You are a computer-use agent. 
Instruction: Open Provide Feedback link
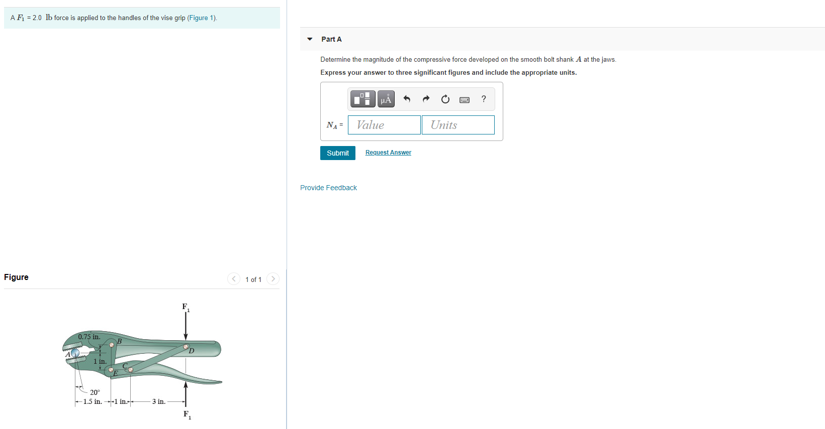[x=328, y=188]
